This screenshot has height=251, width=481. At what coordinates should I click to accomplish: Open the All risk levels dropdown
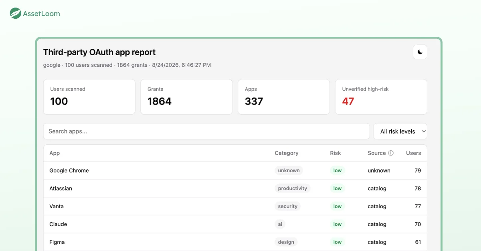[x=400, y=131]
